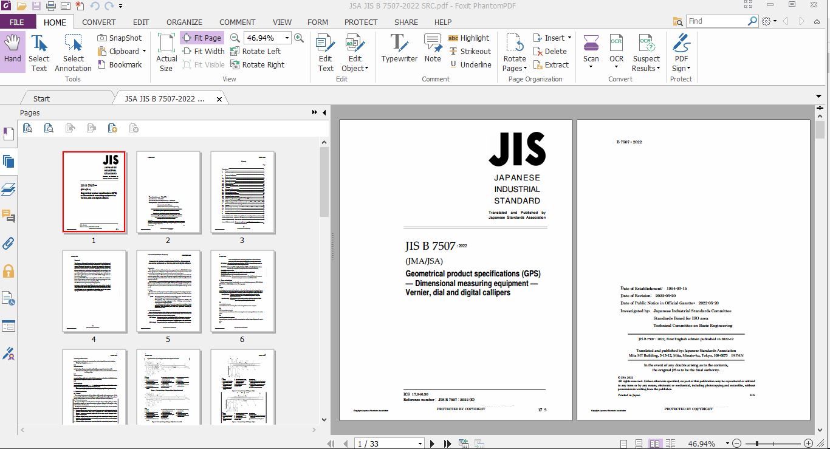Image resolution: width=830 pixels, height=449 pixels.
Task: Switch to facing pages view
Action: [654, 444]
